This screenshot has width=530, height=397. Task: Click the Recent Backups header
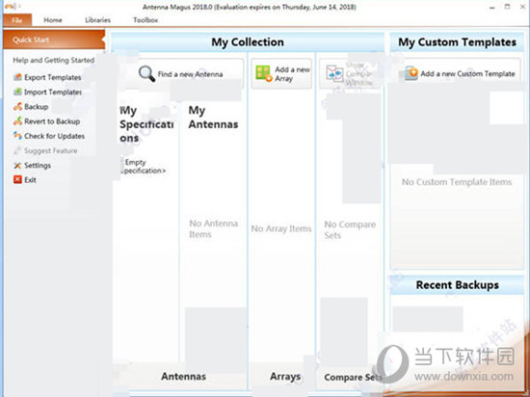pos(457,285)
